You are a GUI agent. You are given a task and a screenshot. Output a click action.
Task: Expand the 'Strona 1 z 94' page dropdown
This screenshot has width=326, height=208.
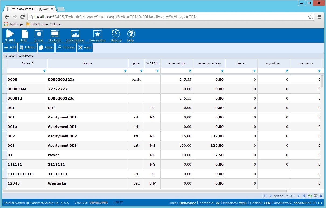(294, 196)
